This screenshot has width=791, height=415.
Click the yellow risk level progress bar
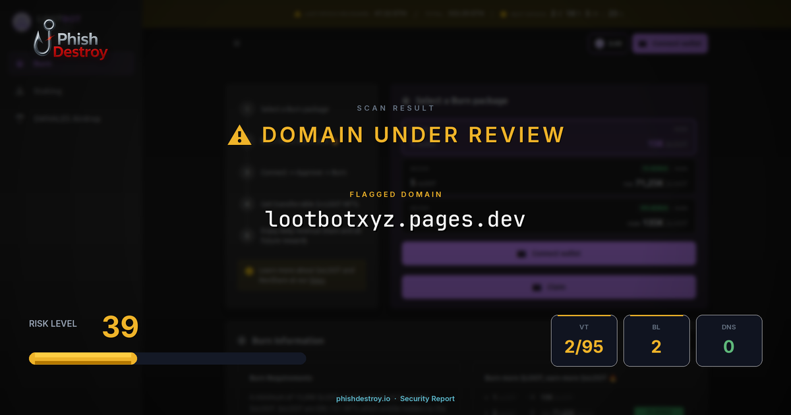point(82,358)
